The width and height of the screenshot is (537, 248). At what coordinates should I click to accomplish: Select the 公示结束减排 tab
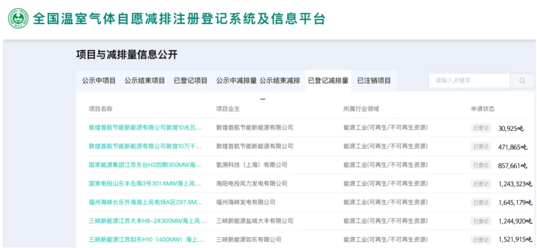(280, 81)
